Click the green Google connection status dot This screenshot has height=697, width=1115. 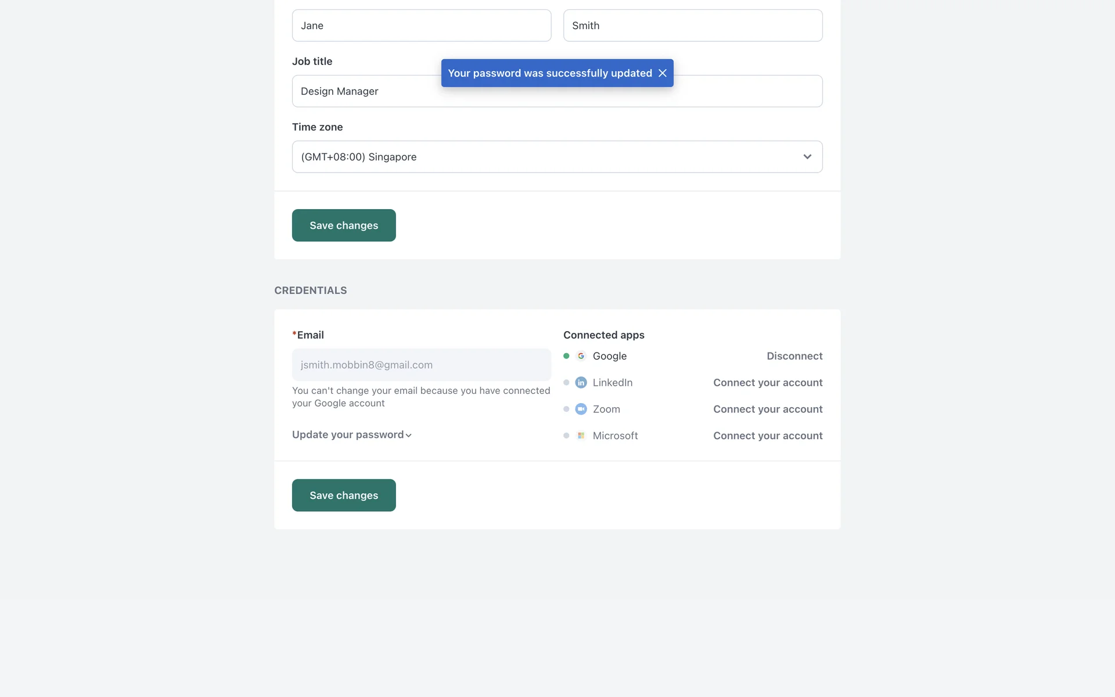[566, 356]
